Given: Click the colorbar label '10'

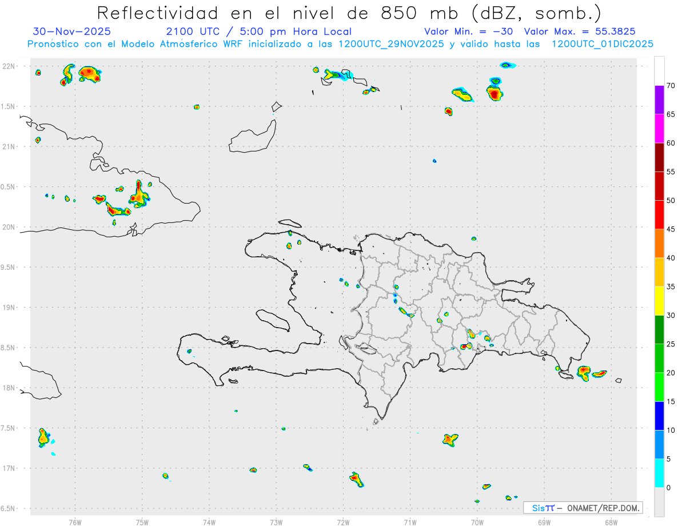Looking at the screenshot, I should 671,430.
